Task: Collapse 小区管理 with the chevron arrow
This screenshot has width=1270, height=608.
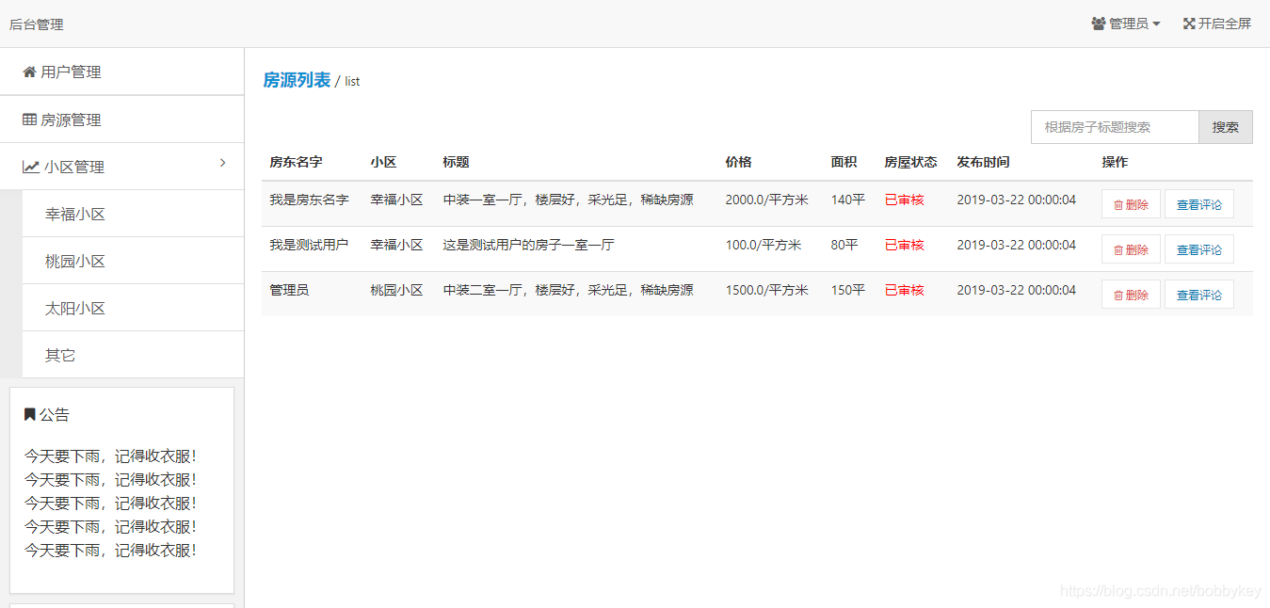Action: [223, 163]
